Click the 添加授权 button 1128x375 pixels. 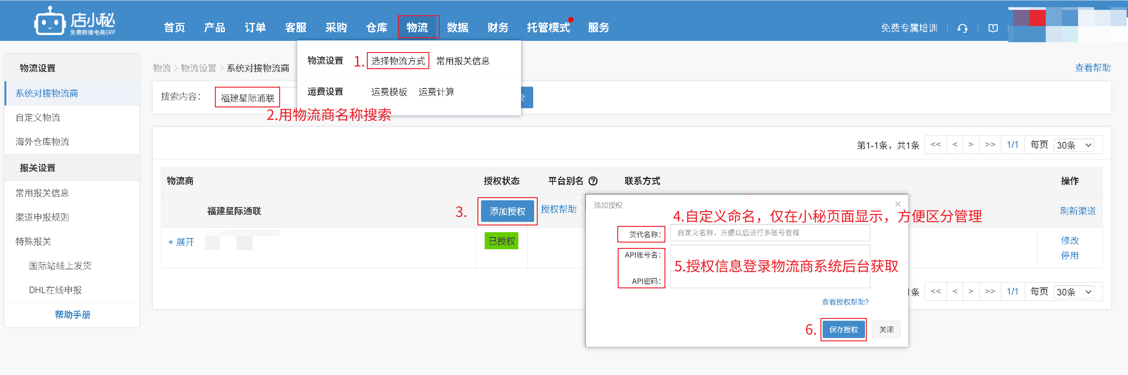(507, 212)
